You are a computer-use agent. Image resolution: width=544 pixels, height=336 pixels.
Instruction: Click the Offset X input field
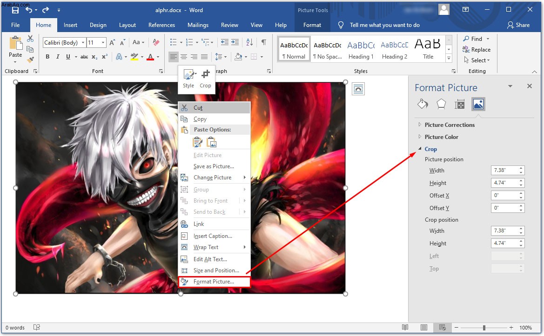508,195
